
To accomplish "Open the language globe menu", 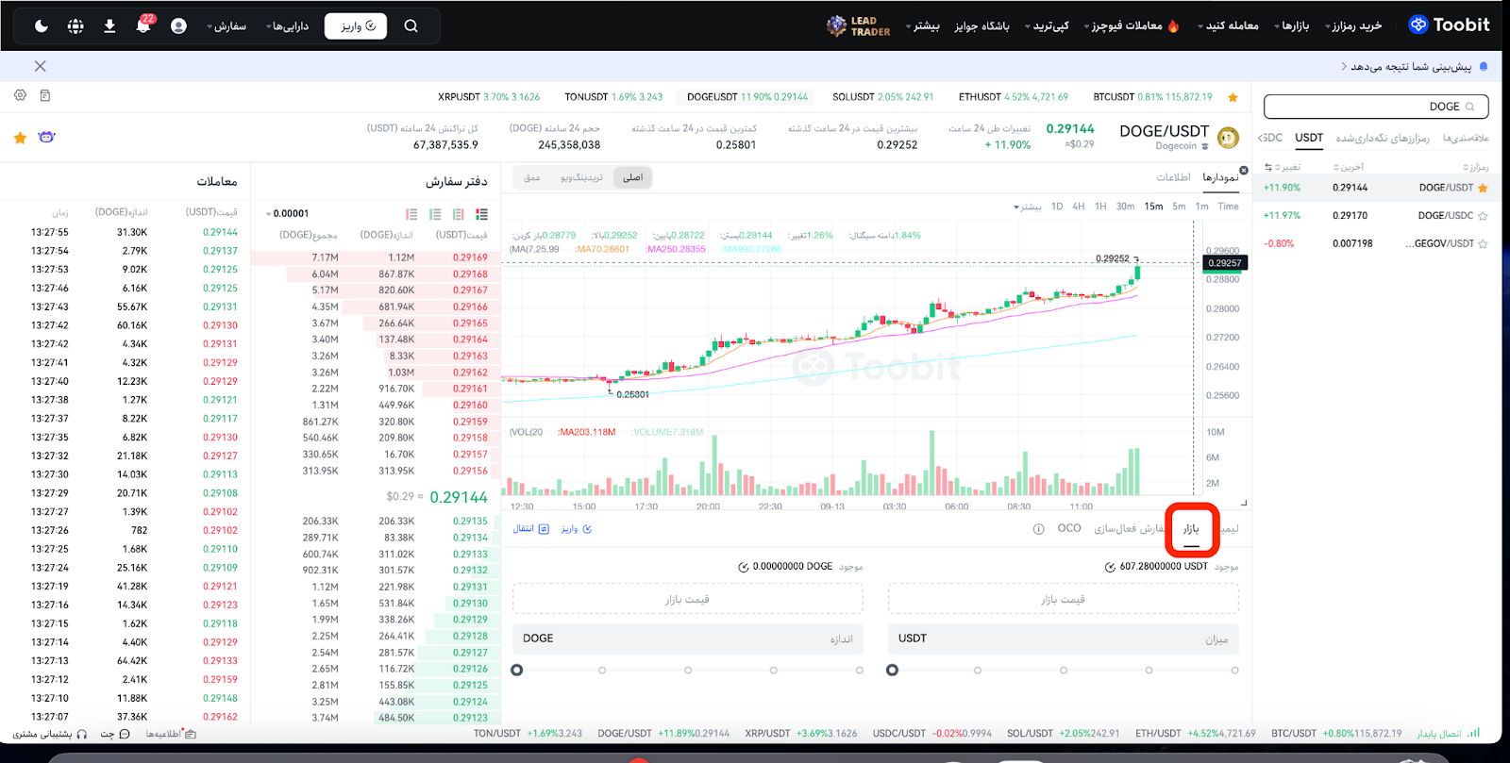I will tap(75, 26).
